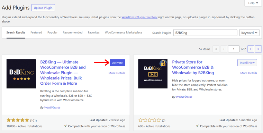This screenshot has height=133, width=263.
Task: Click the disabled first page arrow
Action: point(216,49)
